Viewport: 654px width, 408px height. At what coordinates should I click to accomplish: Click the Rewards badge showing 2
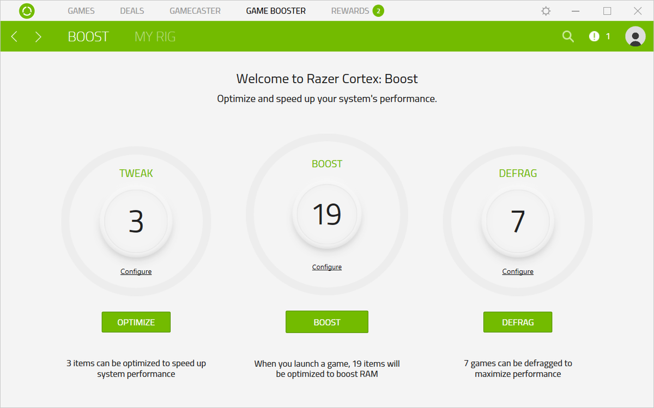[x=378, y=11]
